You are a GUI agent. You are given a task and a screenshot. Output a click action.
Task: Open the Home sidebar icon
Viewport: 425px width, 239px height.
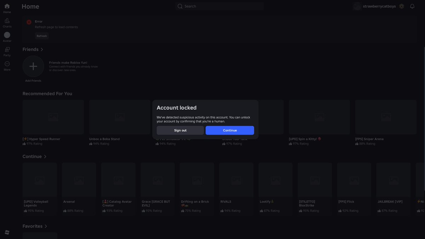tap(7, 6)
